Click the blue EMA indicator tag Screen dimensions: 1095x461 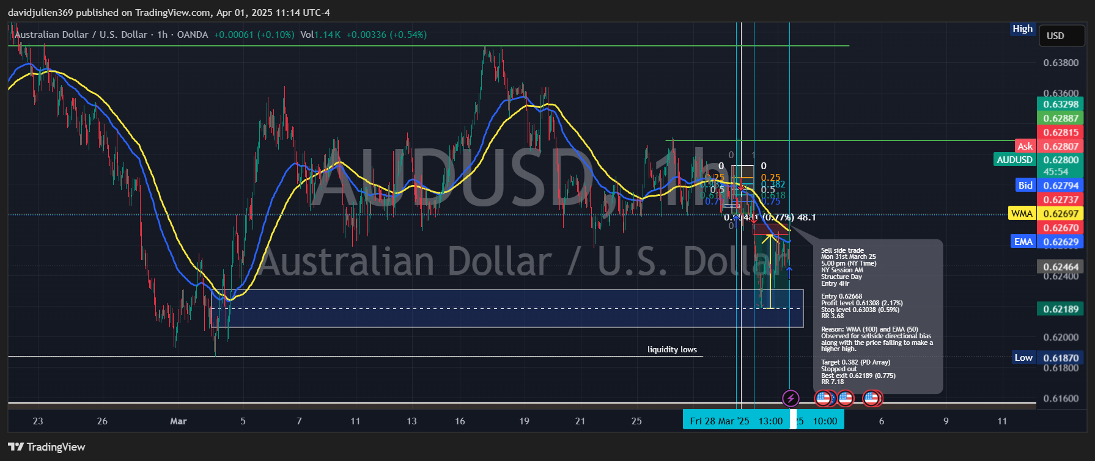point(1023,241)
